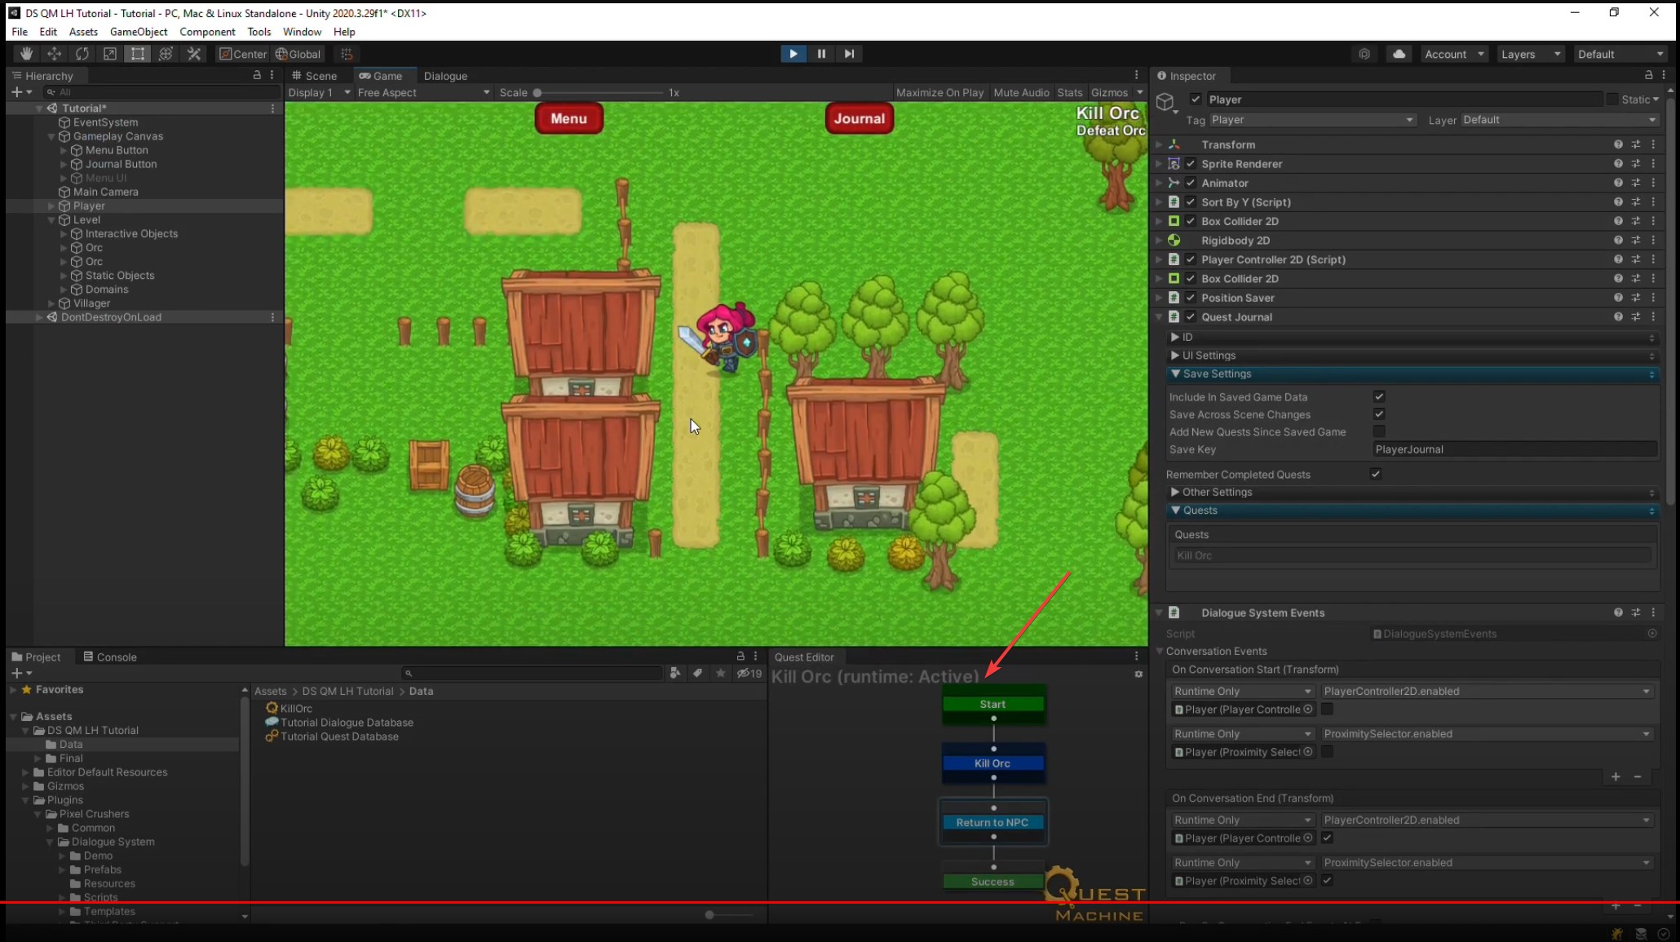Switch to the Dialogue tab

[x=445, y=75]
